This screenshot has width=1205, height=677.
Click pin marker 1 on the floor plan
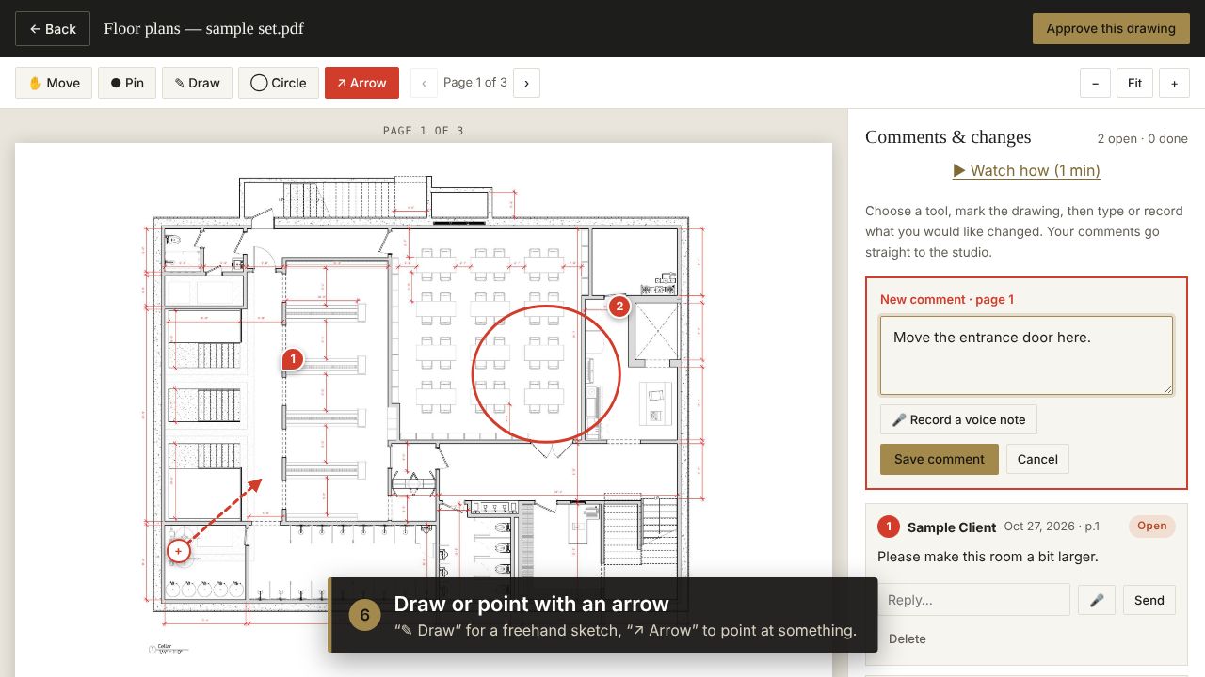293,358
